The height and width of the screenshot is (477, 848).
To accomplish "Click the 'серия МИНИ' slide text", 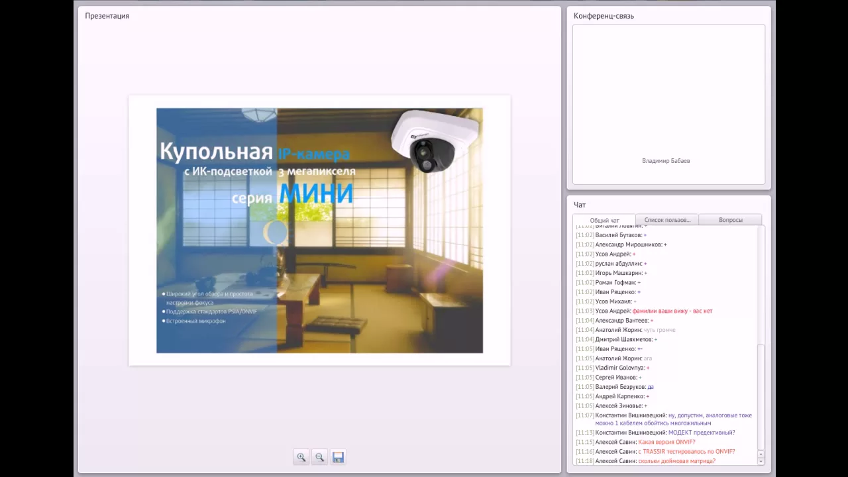I will [292, 193].
